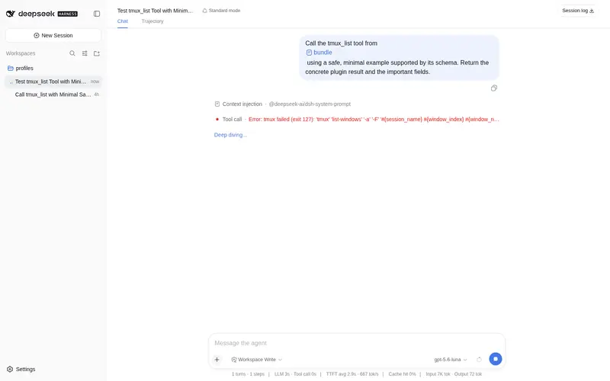Click the TTFT avg stat
The width and height of the screenshot is (610, 381).
(x=352, y=374)
